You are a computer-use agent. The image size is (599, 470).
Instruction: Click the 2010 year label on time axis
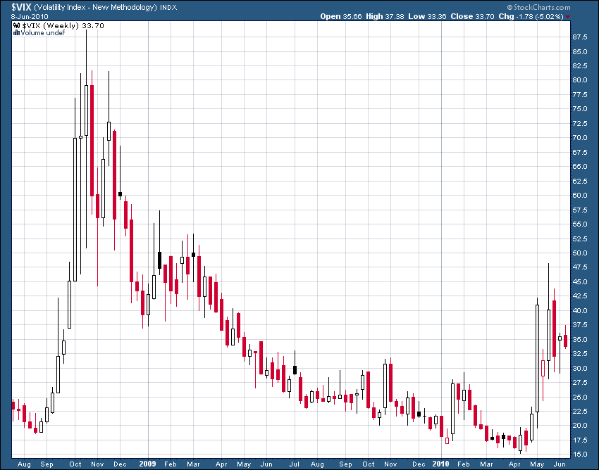point(441,464)
